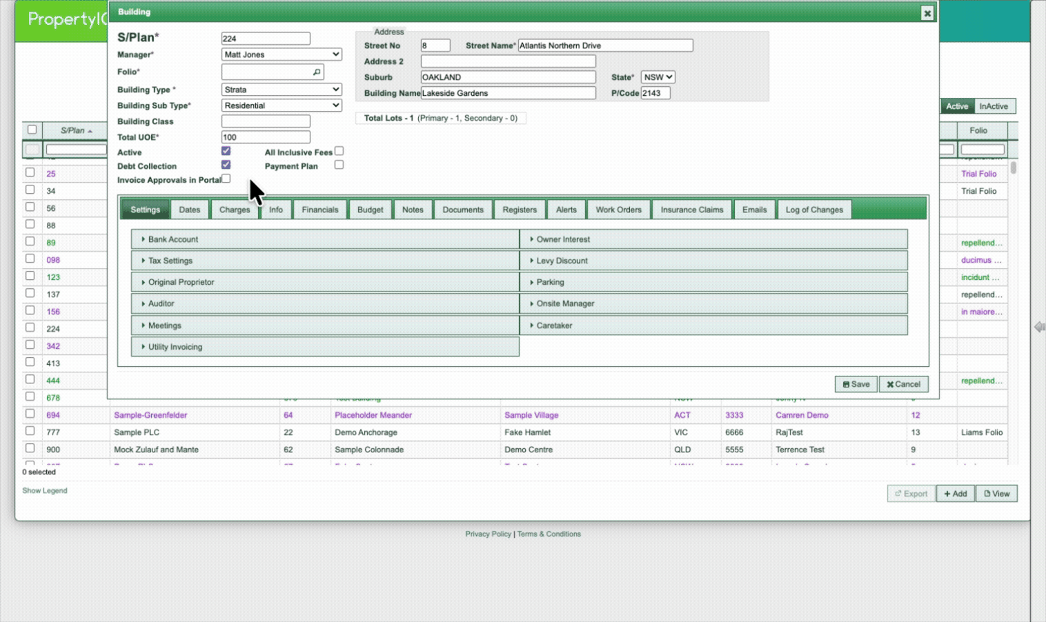
Task: Open the Building Sub Type dropdown
Action: pyautogui.click(x=282, y=106)
